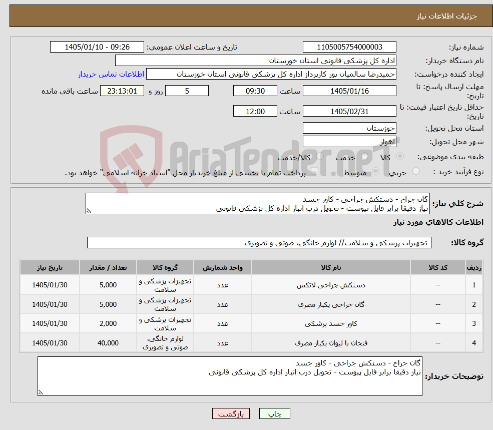The image size is (493, 430).
Task: Click the کد کالا column header
Action: pos(438,267)
